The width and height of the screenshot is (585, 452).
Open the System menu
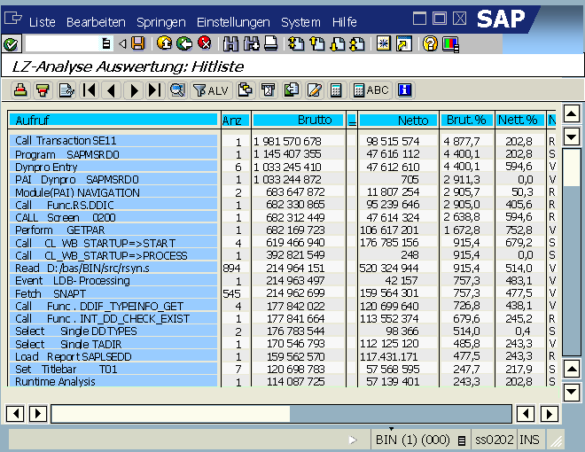pos(300,22)
